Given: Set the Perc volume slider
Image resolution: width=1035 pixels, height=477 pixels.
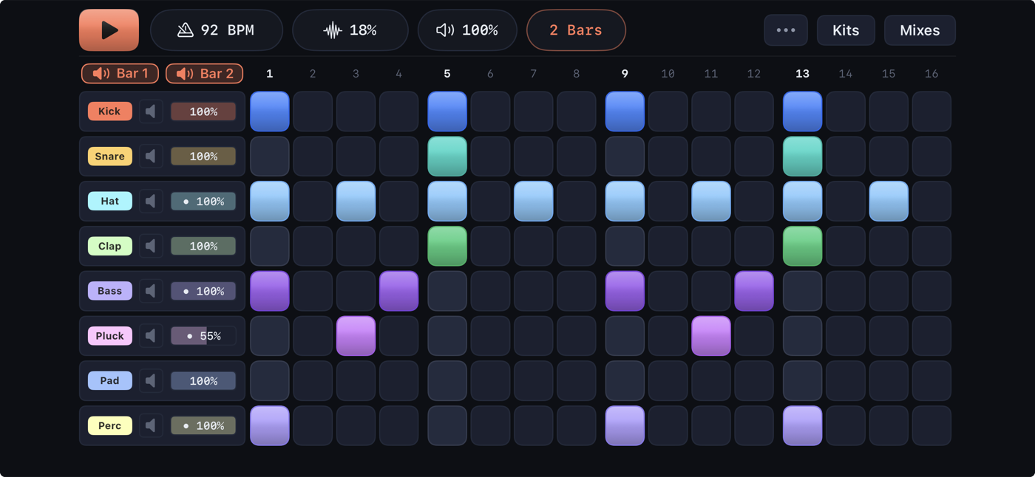Looking at the screenshot, I should (x=203, y=425).
